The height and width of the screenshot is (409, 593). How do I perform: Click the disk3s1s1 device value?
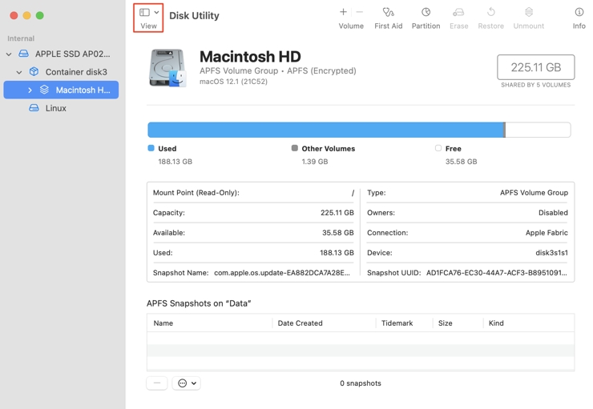551,253
